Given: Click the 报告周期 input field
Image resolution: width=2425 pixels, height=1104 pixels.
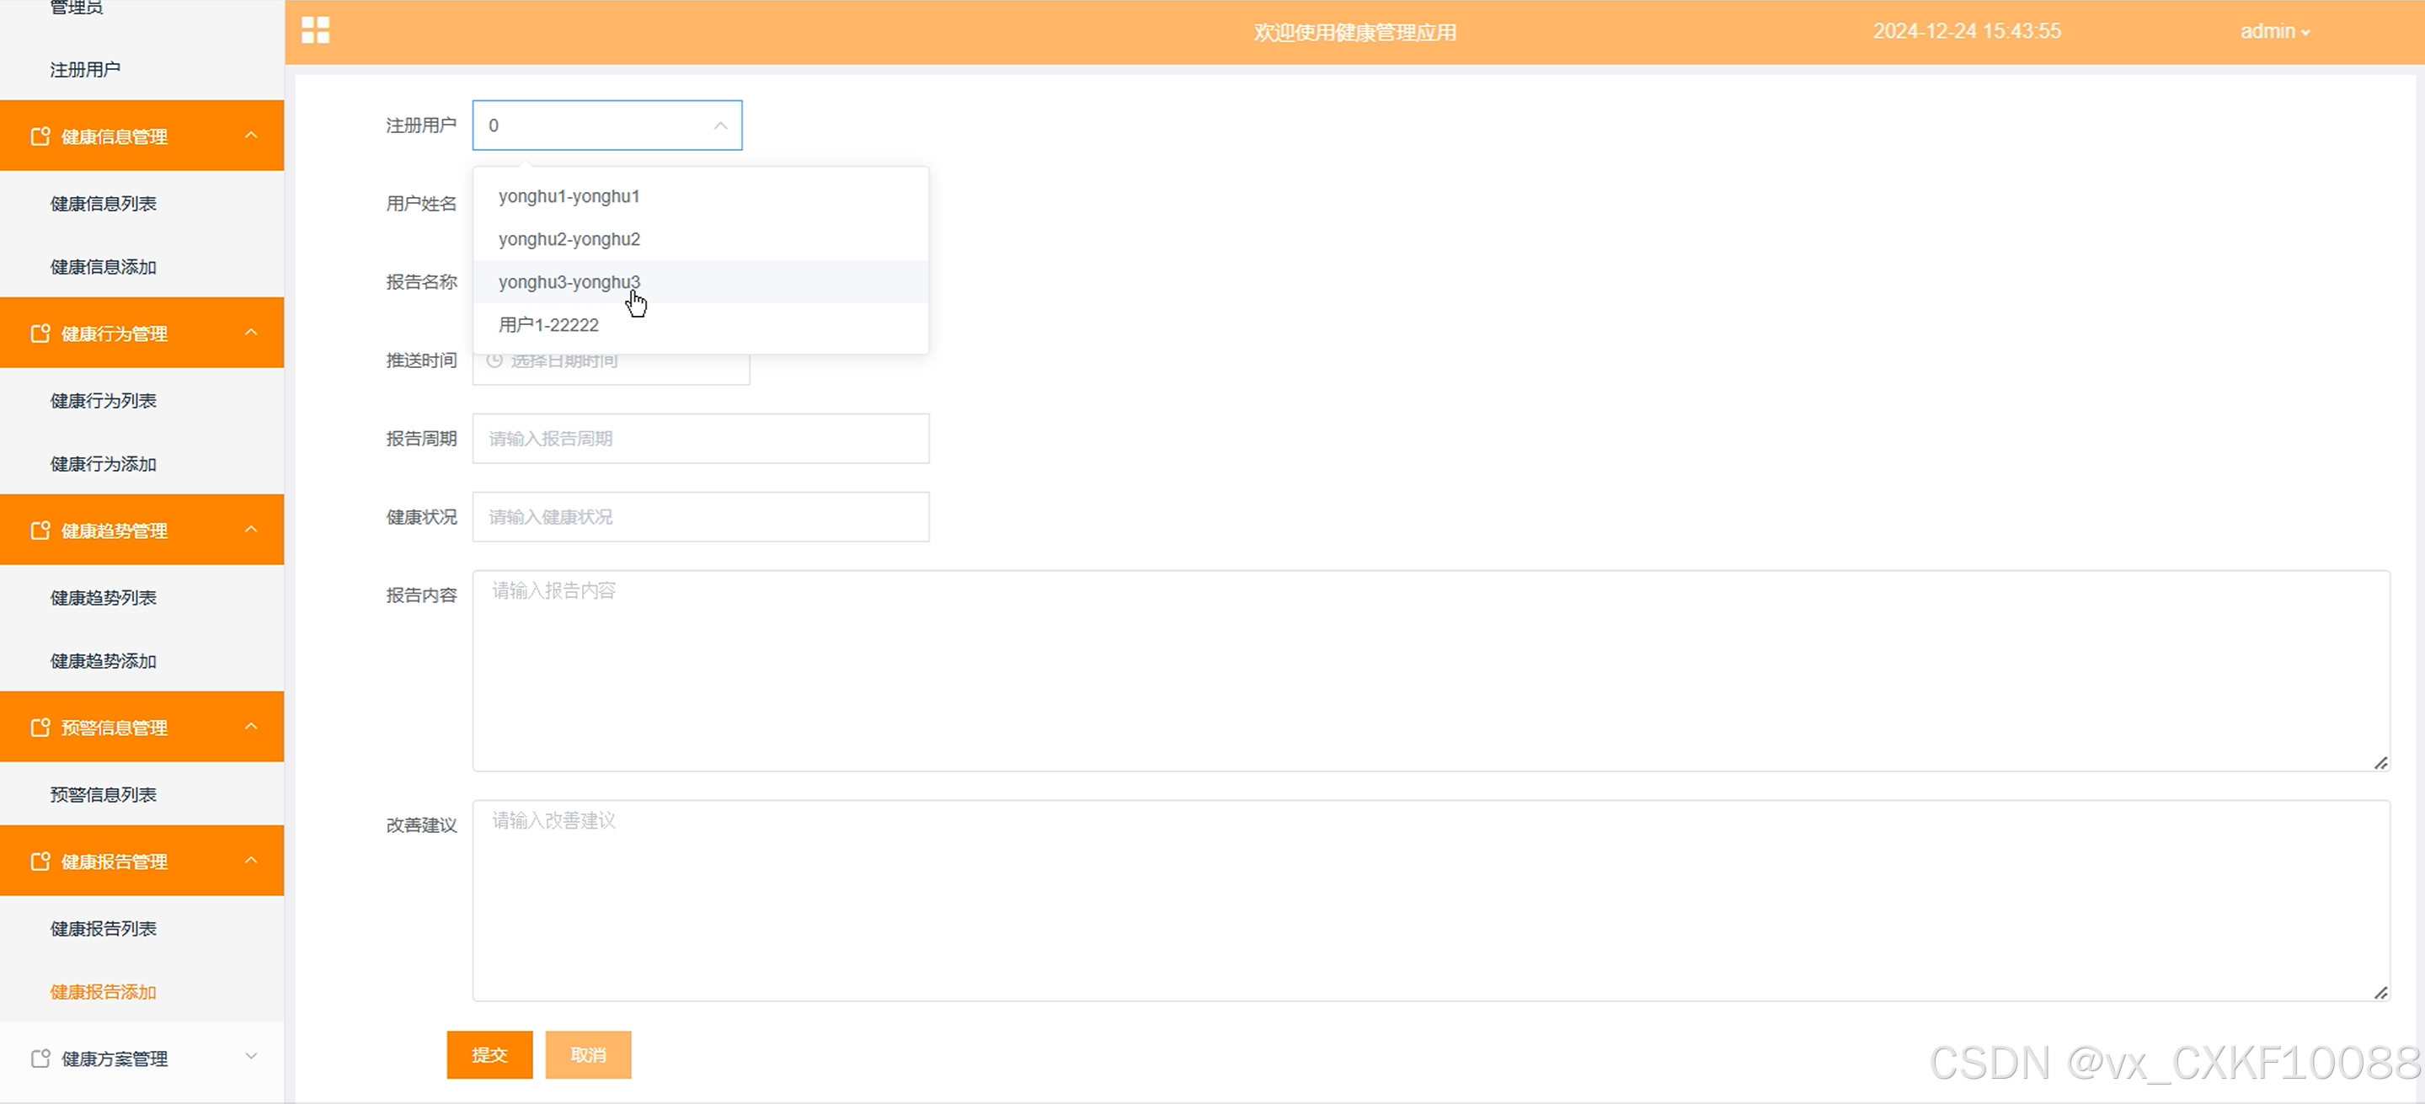Looking at the screenshot, I should [x=701, y=439].
